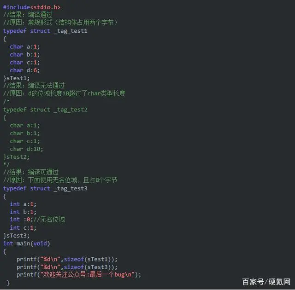Click the #include<stdio.h> line

point(31,7)
